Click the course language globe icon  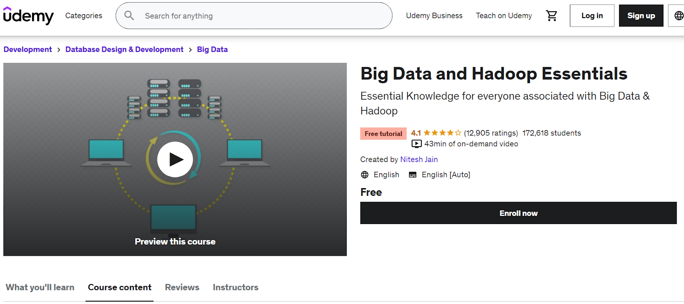365,175
